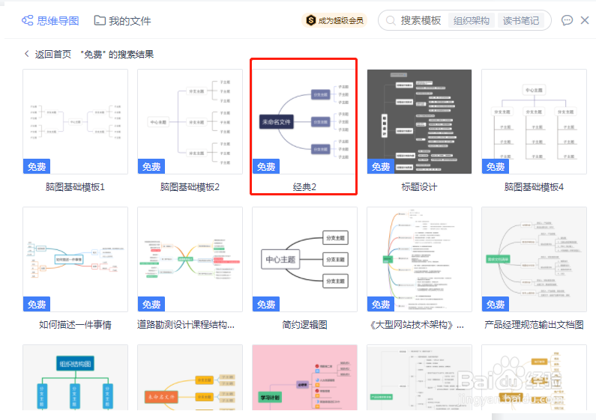Open 产品经理规范输出文档图 template thumbnail
This screenshot has width=596, height=420.
click(534, 259)
